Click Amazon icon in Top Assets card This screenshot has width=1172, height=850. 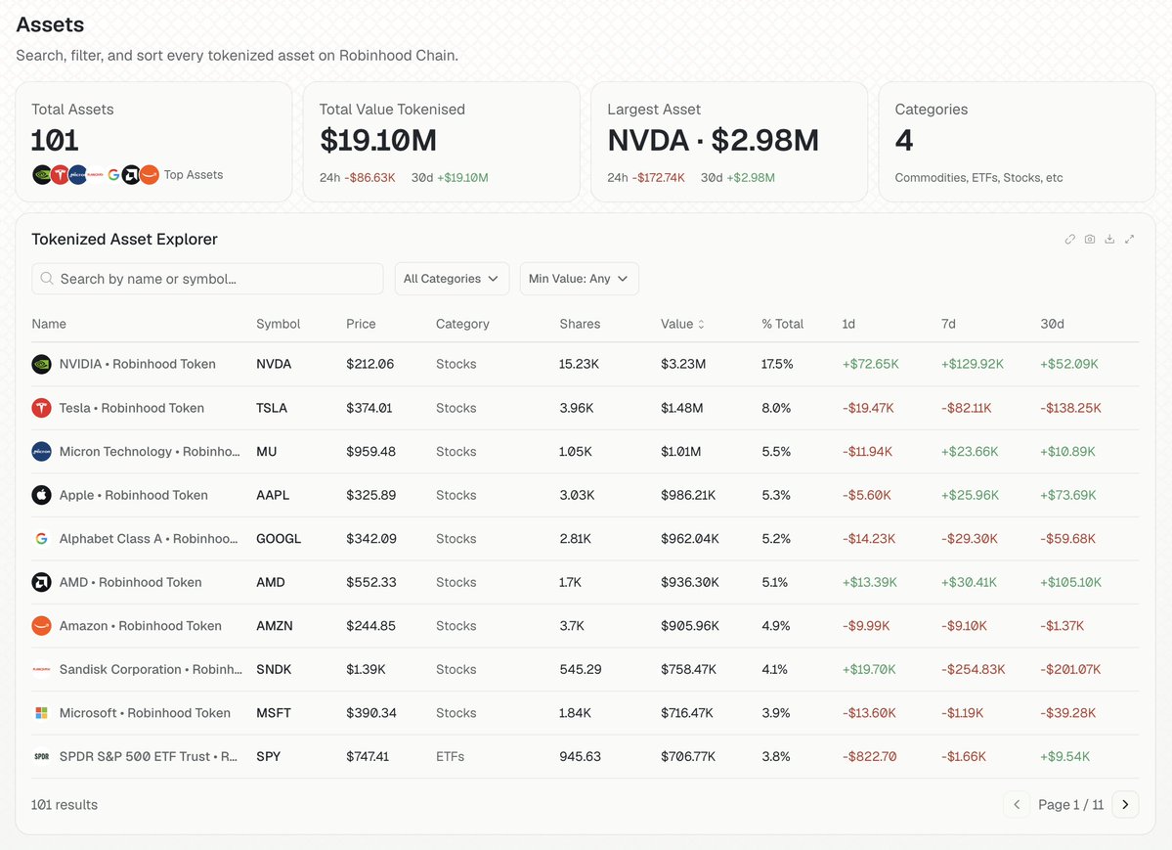150,174
